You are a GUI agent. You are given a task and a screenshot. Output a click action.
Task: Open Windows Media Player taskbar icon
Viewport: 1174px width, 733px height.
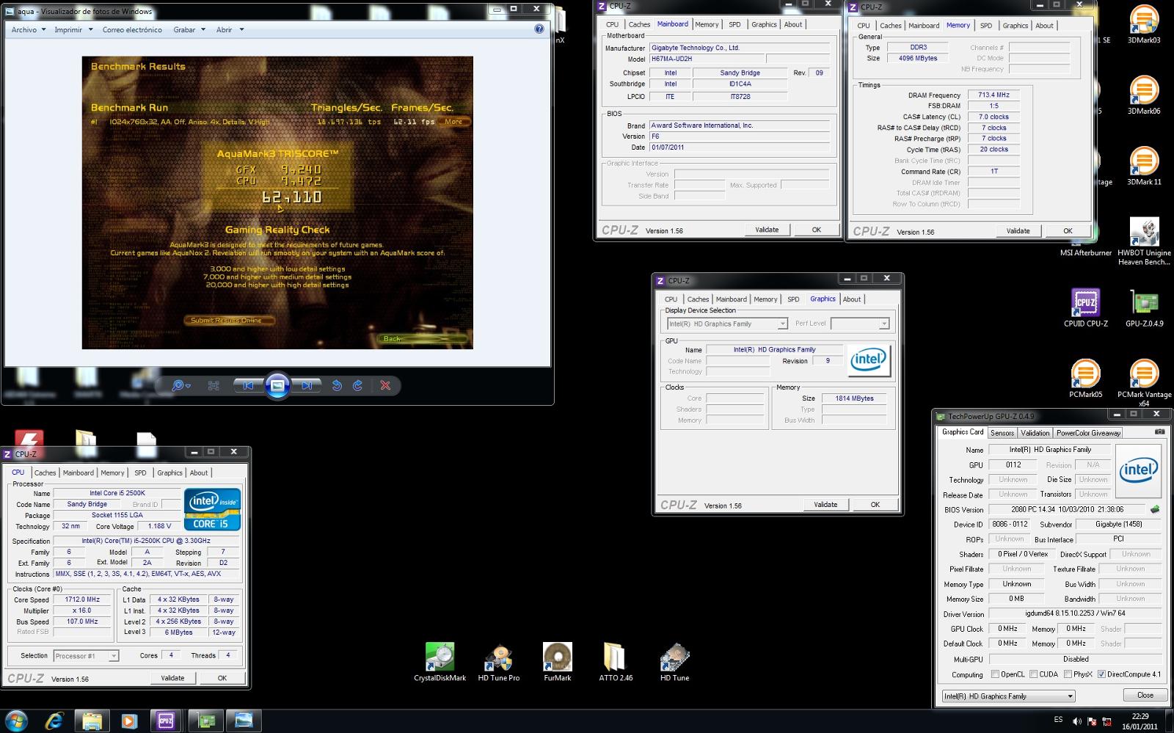tap(128, 721)
